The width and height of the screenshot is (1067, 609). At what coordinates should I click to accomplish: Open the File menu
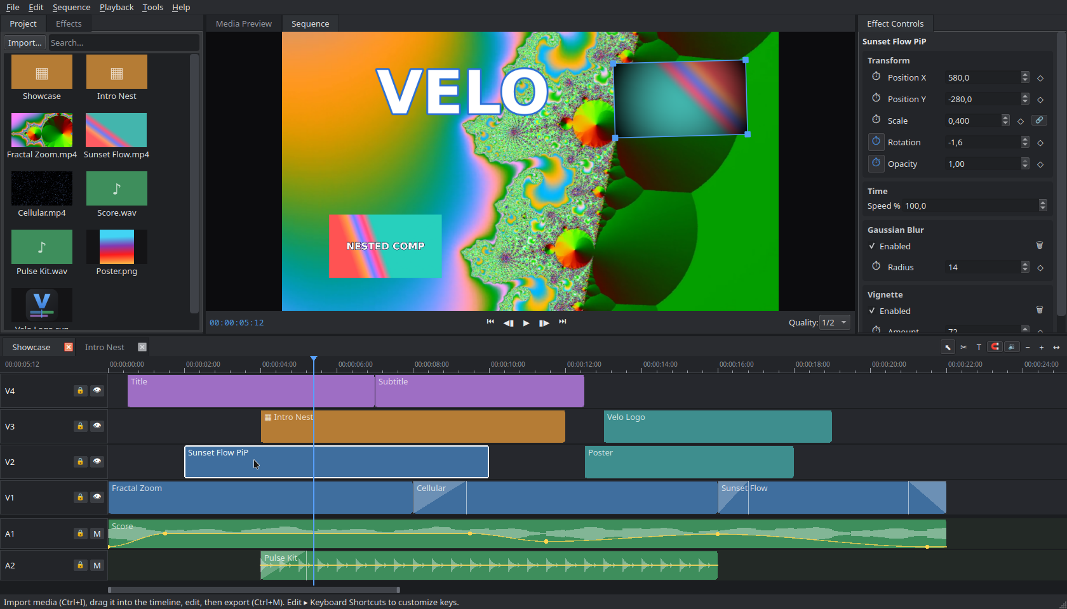13,7
